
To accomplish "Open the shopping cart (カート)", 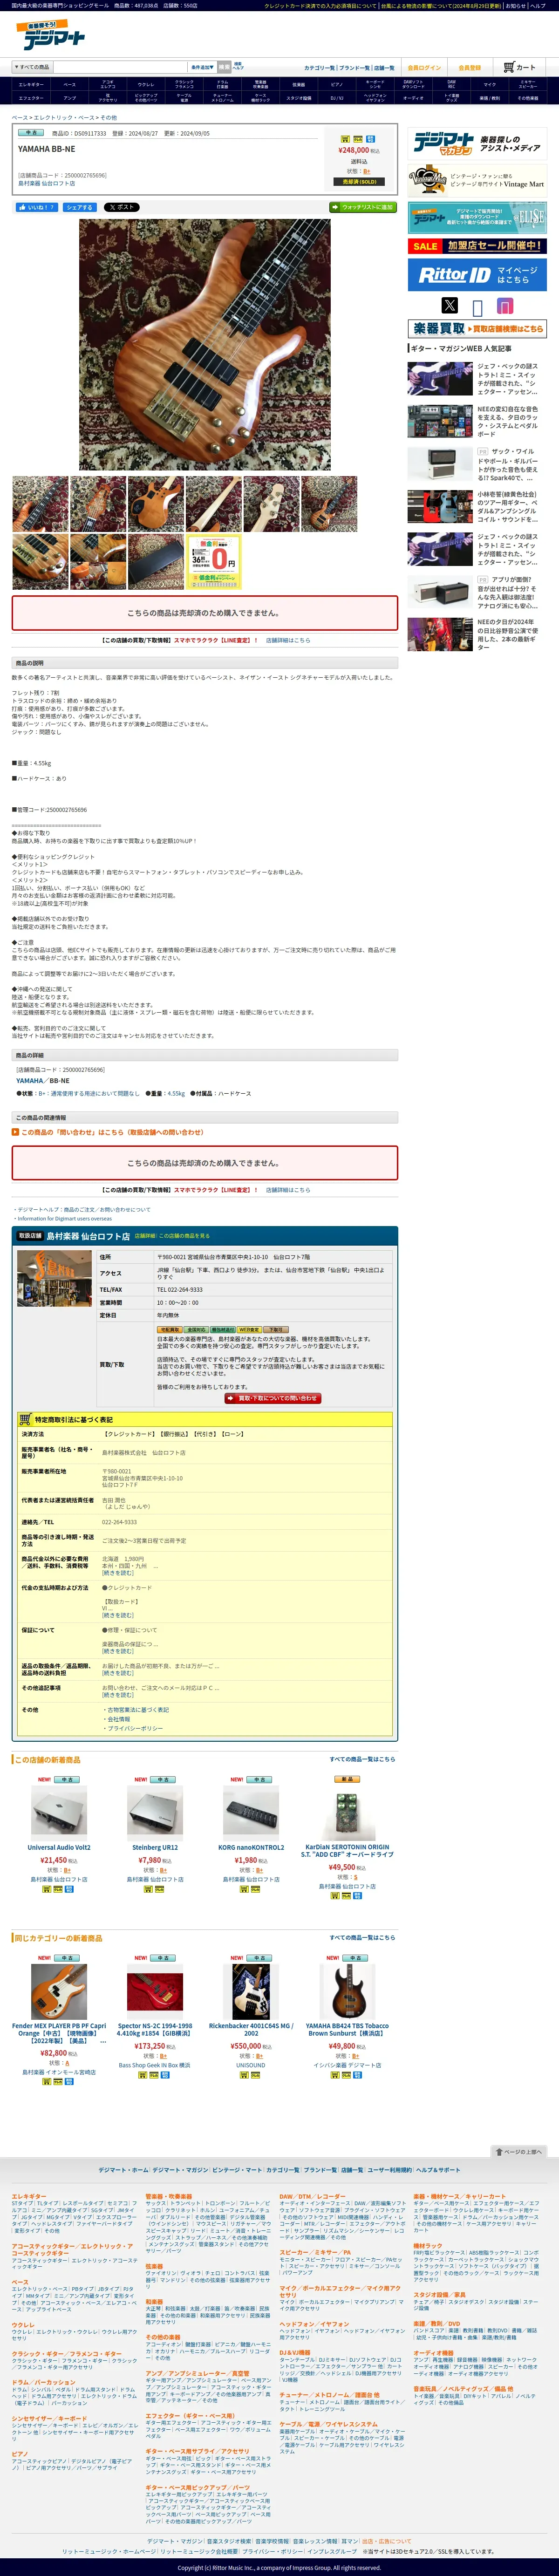I will click(520, 67).
